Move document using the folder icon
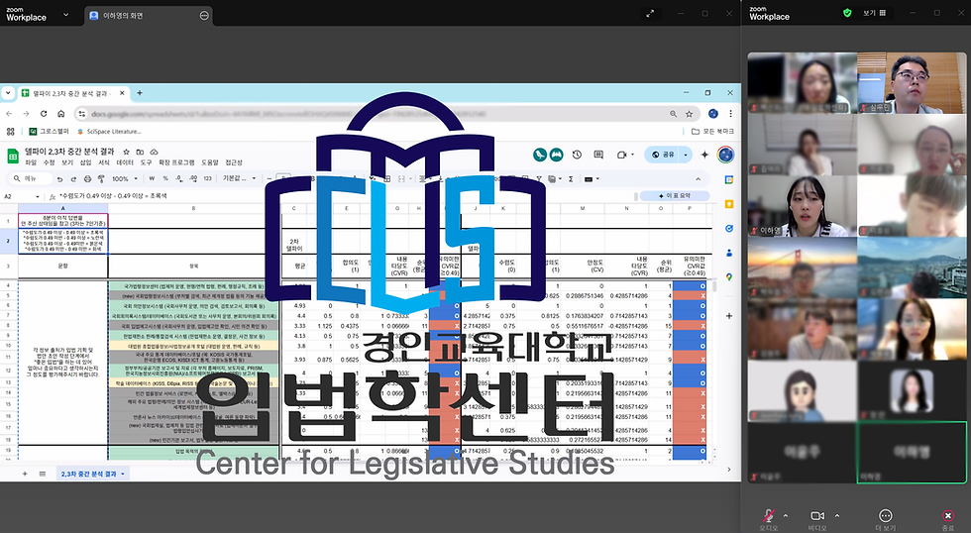Image resolution: width=971 pixels, height=533 pixels. [x=140, y=152]
